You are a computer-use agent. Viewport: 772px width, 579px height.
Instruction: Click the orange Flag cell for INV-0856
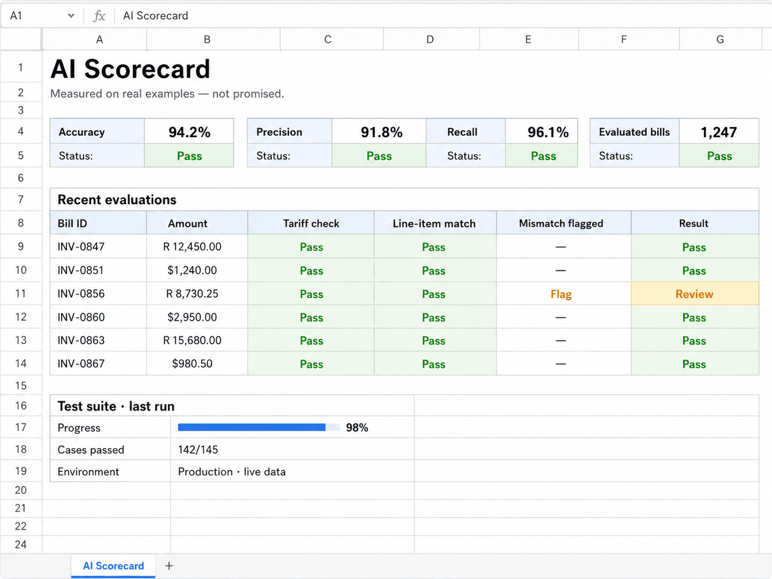coord(564,294)
